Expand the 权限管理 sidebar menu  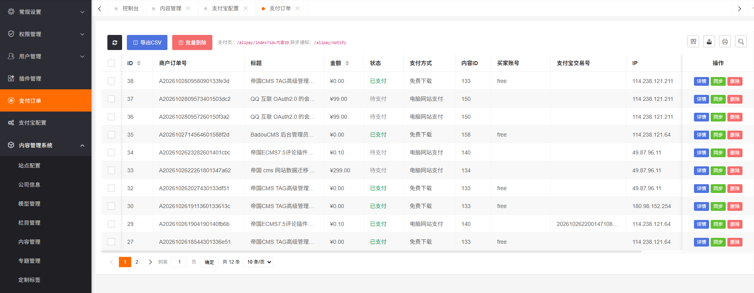(x=46, y=34)
